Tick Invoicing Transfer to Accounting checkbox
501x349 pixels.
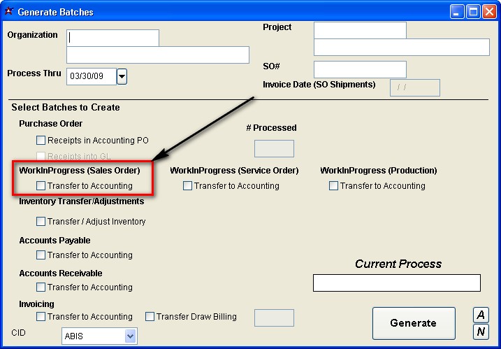pos(41,317)
